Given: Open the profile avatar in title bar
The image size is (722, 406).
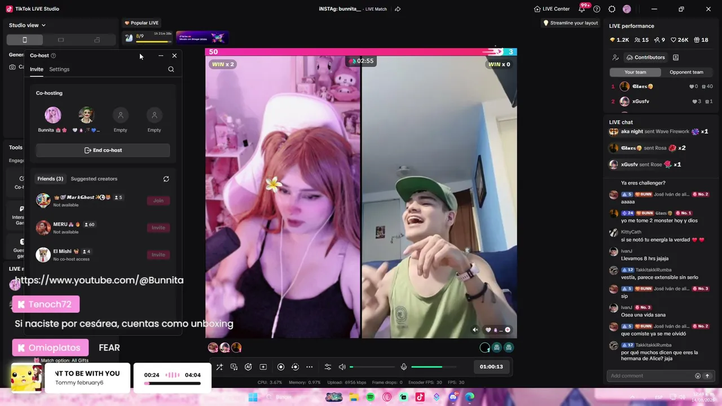Looking at the screenshot, I should 627,9.
